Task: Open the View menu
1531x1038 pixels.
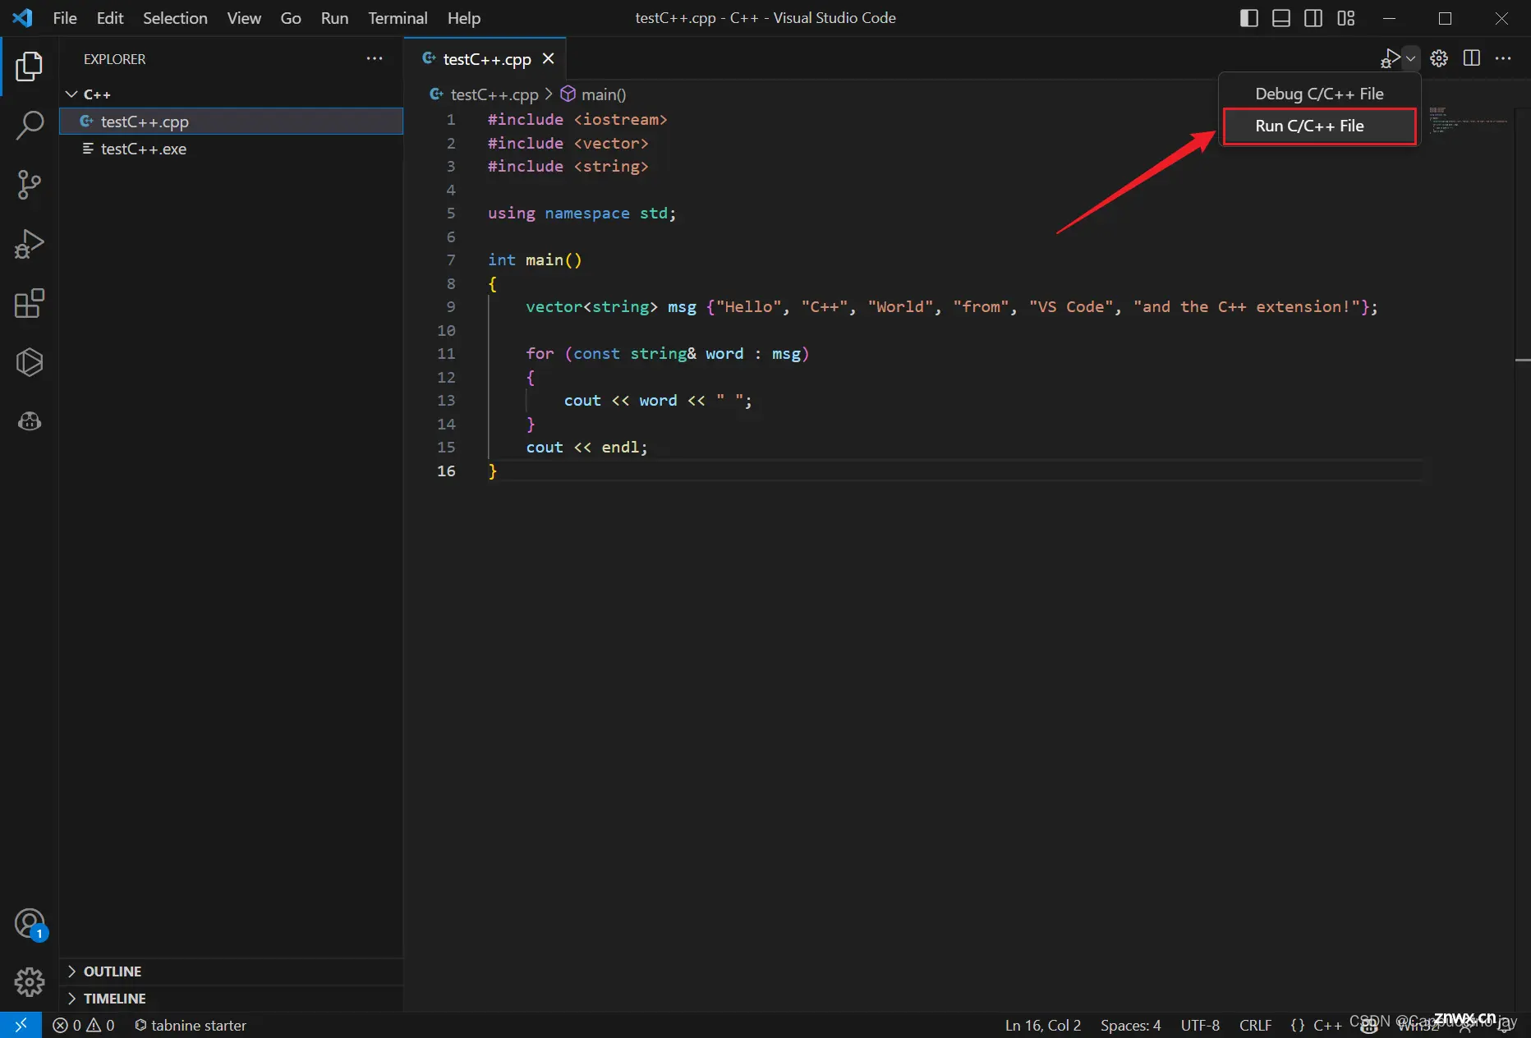Action: [244, 18]
